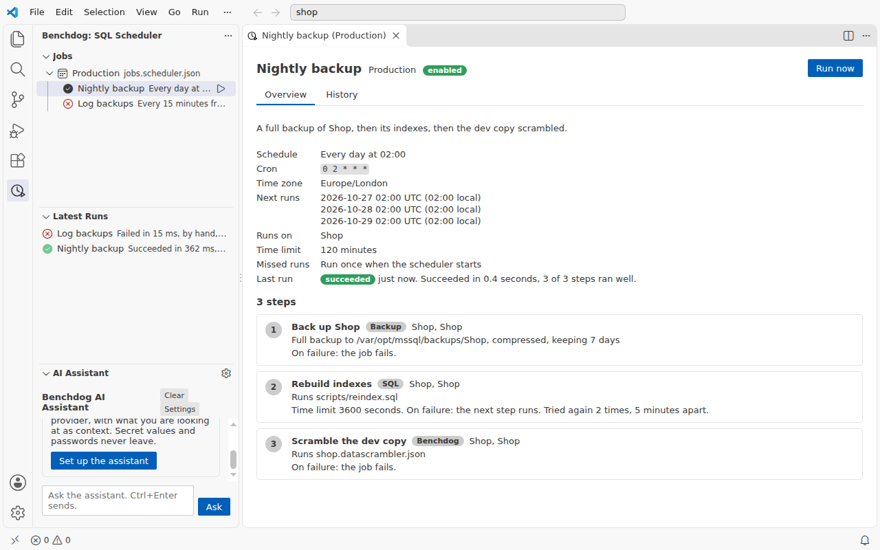Open the Run and Debug view
The image size is (880, 550).
18,130
